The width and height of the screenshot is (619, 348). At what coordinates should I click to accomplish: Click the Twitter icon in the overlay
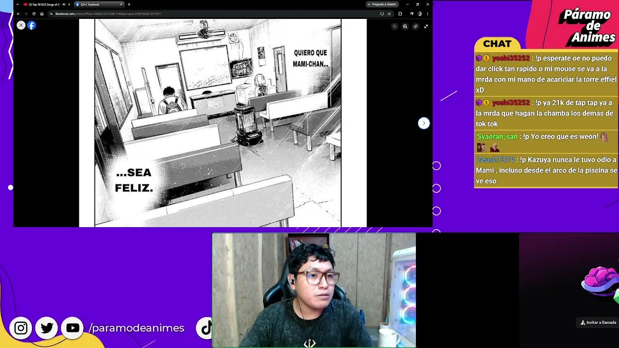pyautogui.click(x=47, y=328)
